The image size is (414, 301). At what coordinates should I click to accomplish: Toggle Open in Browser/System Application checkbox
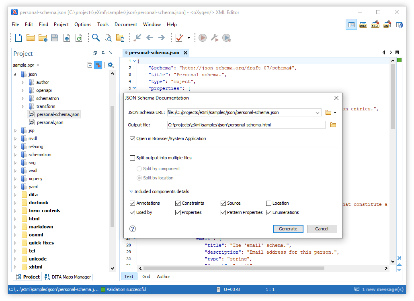pos(132,138)
